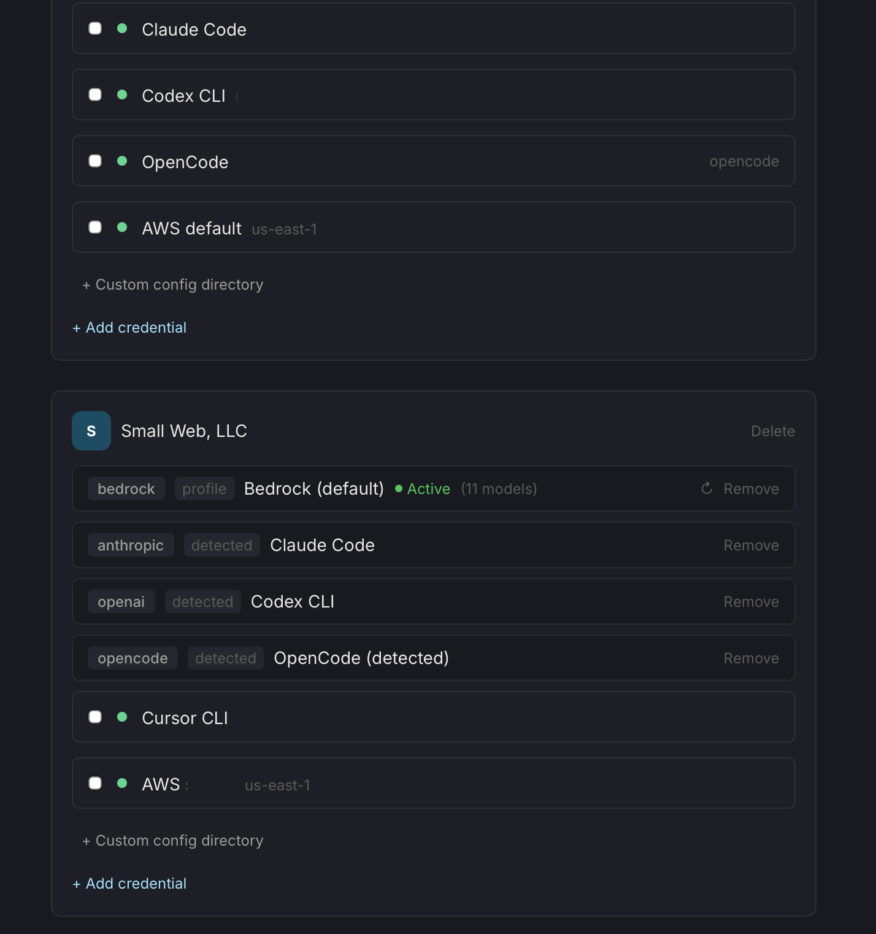Check the Claude Code checkbox
Image resolution: width=876 pixels, height=934 pixels.
(95, 28)
